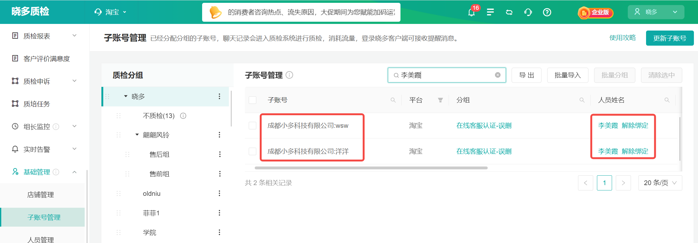698x243 pixels.
Task: Click the previous page arrow
Action: tap(586, 183)
